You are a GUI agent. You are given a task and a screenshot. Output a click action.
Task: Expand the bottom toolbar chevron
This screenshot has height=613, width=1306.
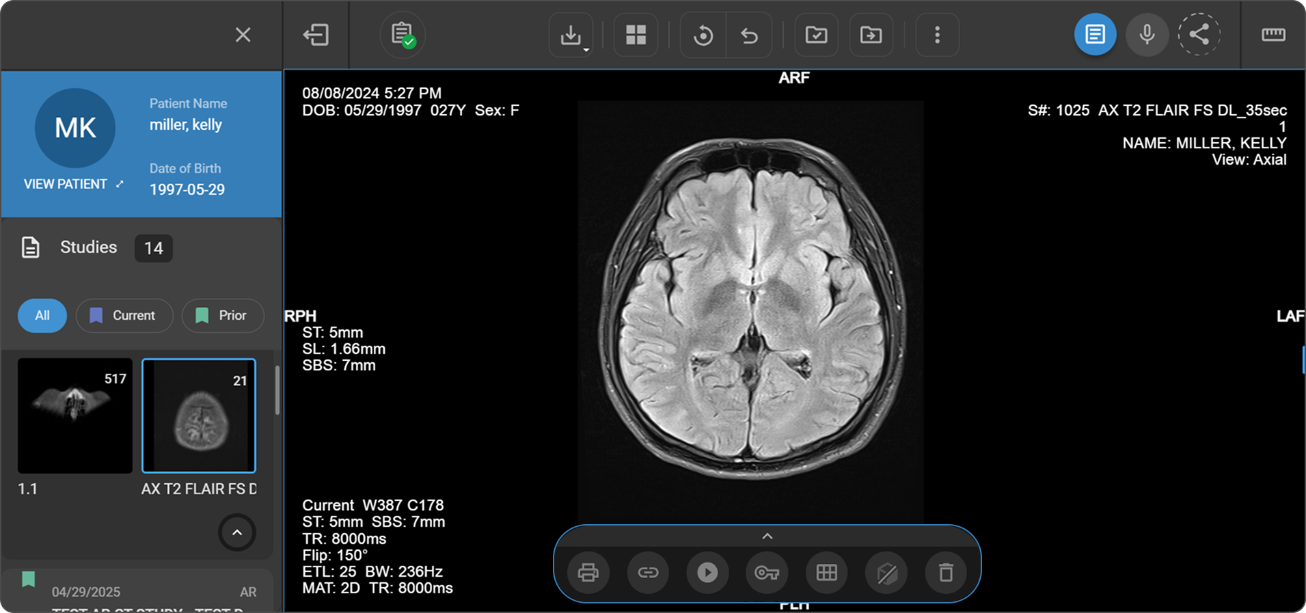(x=767, y=536)
